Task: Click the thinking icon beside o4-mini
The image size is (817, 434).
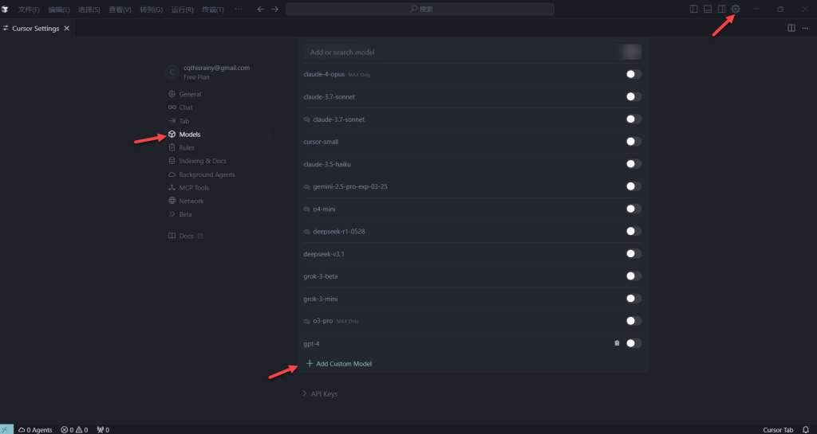Action: [x=306, y=209]
